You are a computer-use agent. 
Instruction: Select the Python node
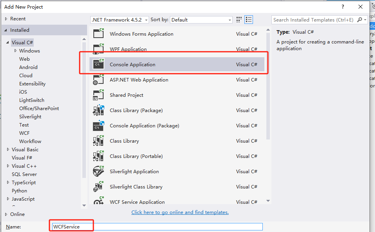(x=19, y=191)
